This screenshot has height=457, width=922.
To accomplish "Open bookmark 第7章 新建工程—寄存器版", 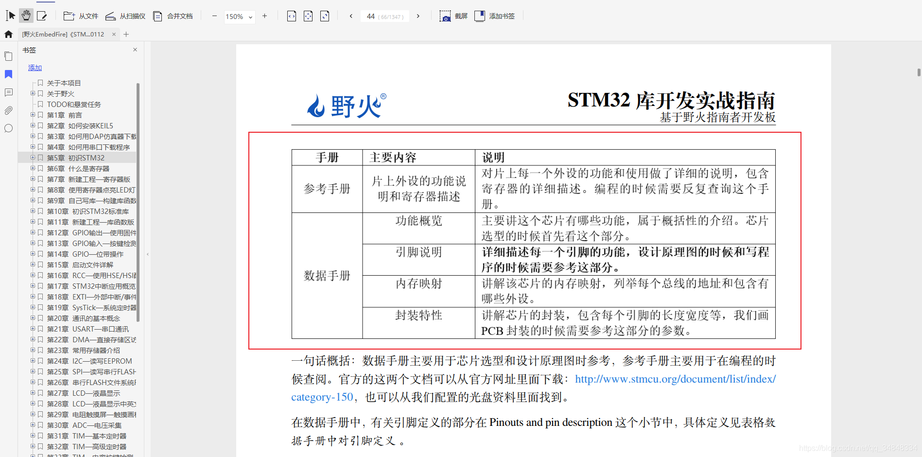I will (88, 179).
